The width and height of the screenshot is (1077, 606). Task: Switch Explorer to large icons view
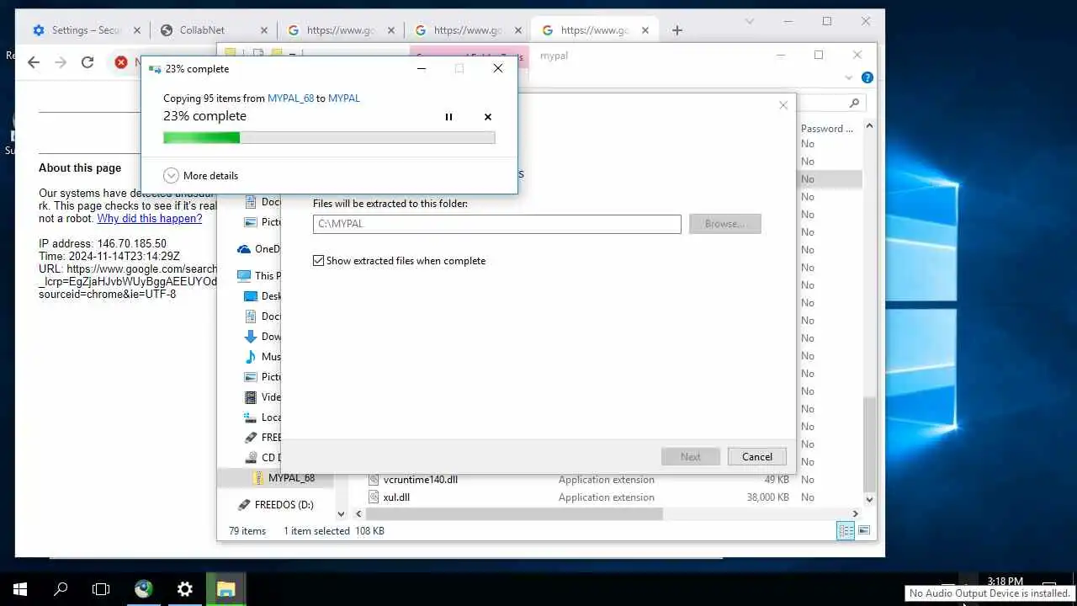863,530
